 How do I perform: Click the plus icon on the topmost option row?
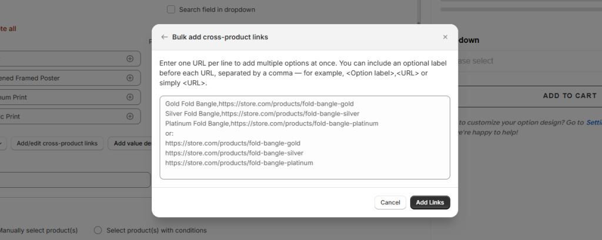130,59
